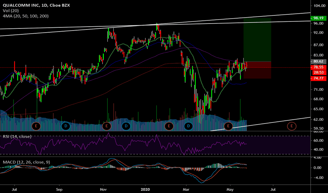Click the red 78.55 current price label
Image resolution: width=328 pixels, height=193 pixels.
pyautogui.click(x=318, y=67)
